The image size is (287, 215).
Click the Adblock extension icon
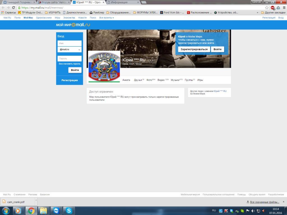click(272, 8)
